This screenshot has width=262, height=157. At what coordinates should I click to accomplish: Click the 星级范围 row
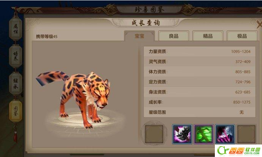point(200,112)
